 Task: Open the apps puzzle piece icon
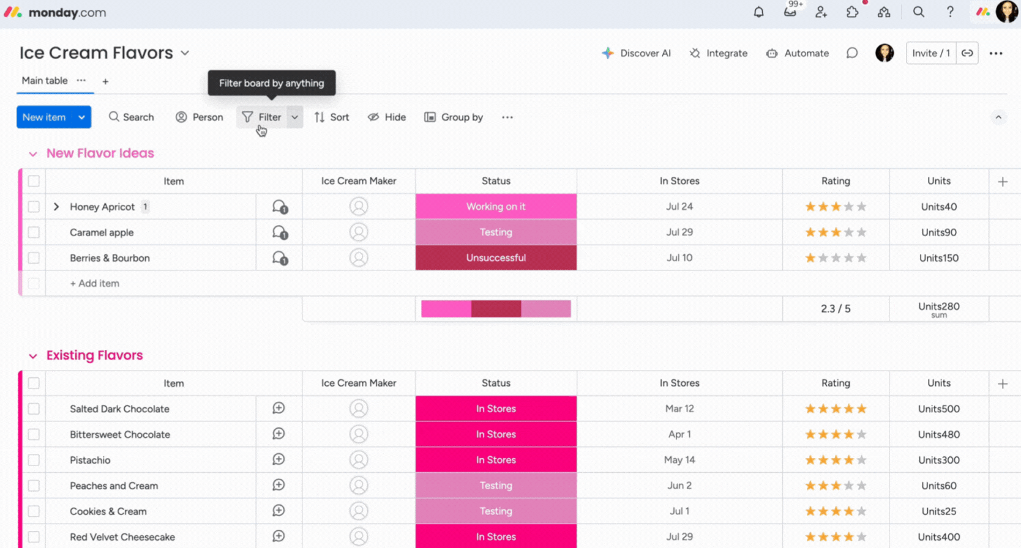(x=852, y=12)
